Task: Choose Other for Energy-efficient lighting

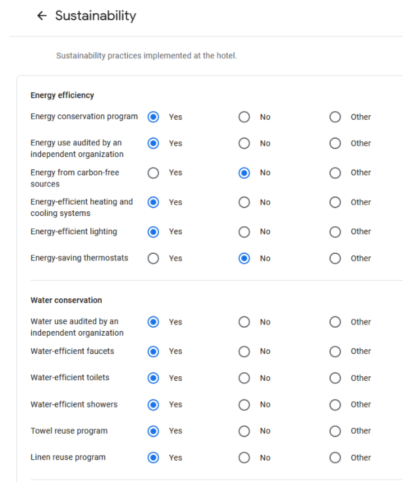Action: click(x=335, y=232)
